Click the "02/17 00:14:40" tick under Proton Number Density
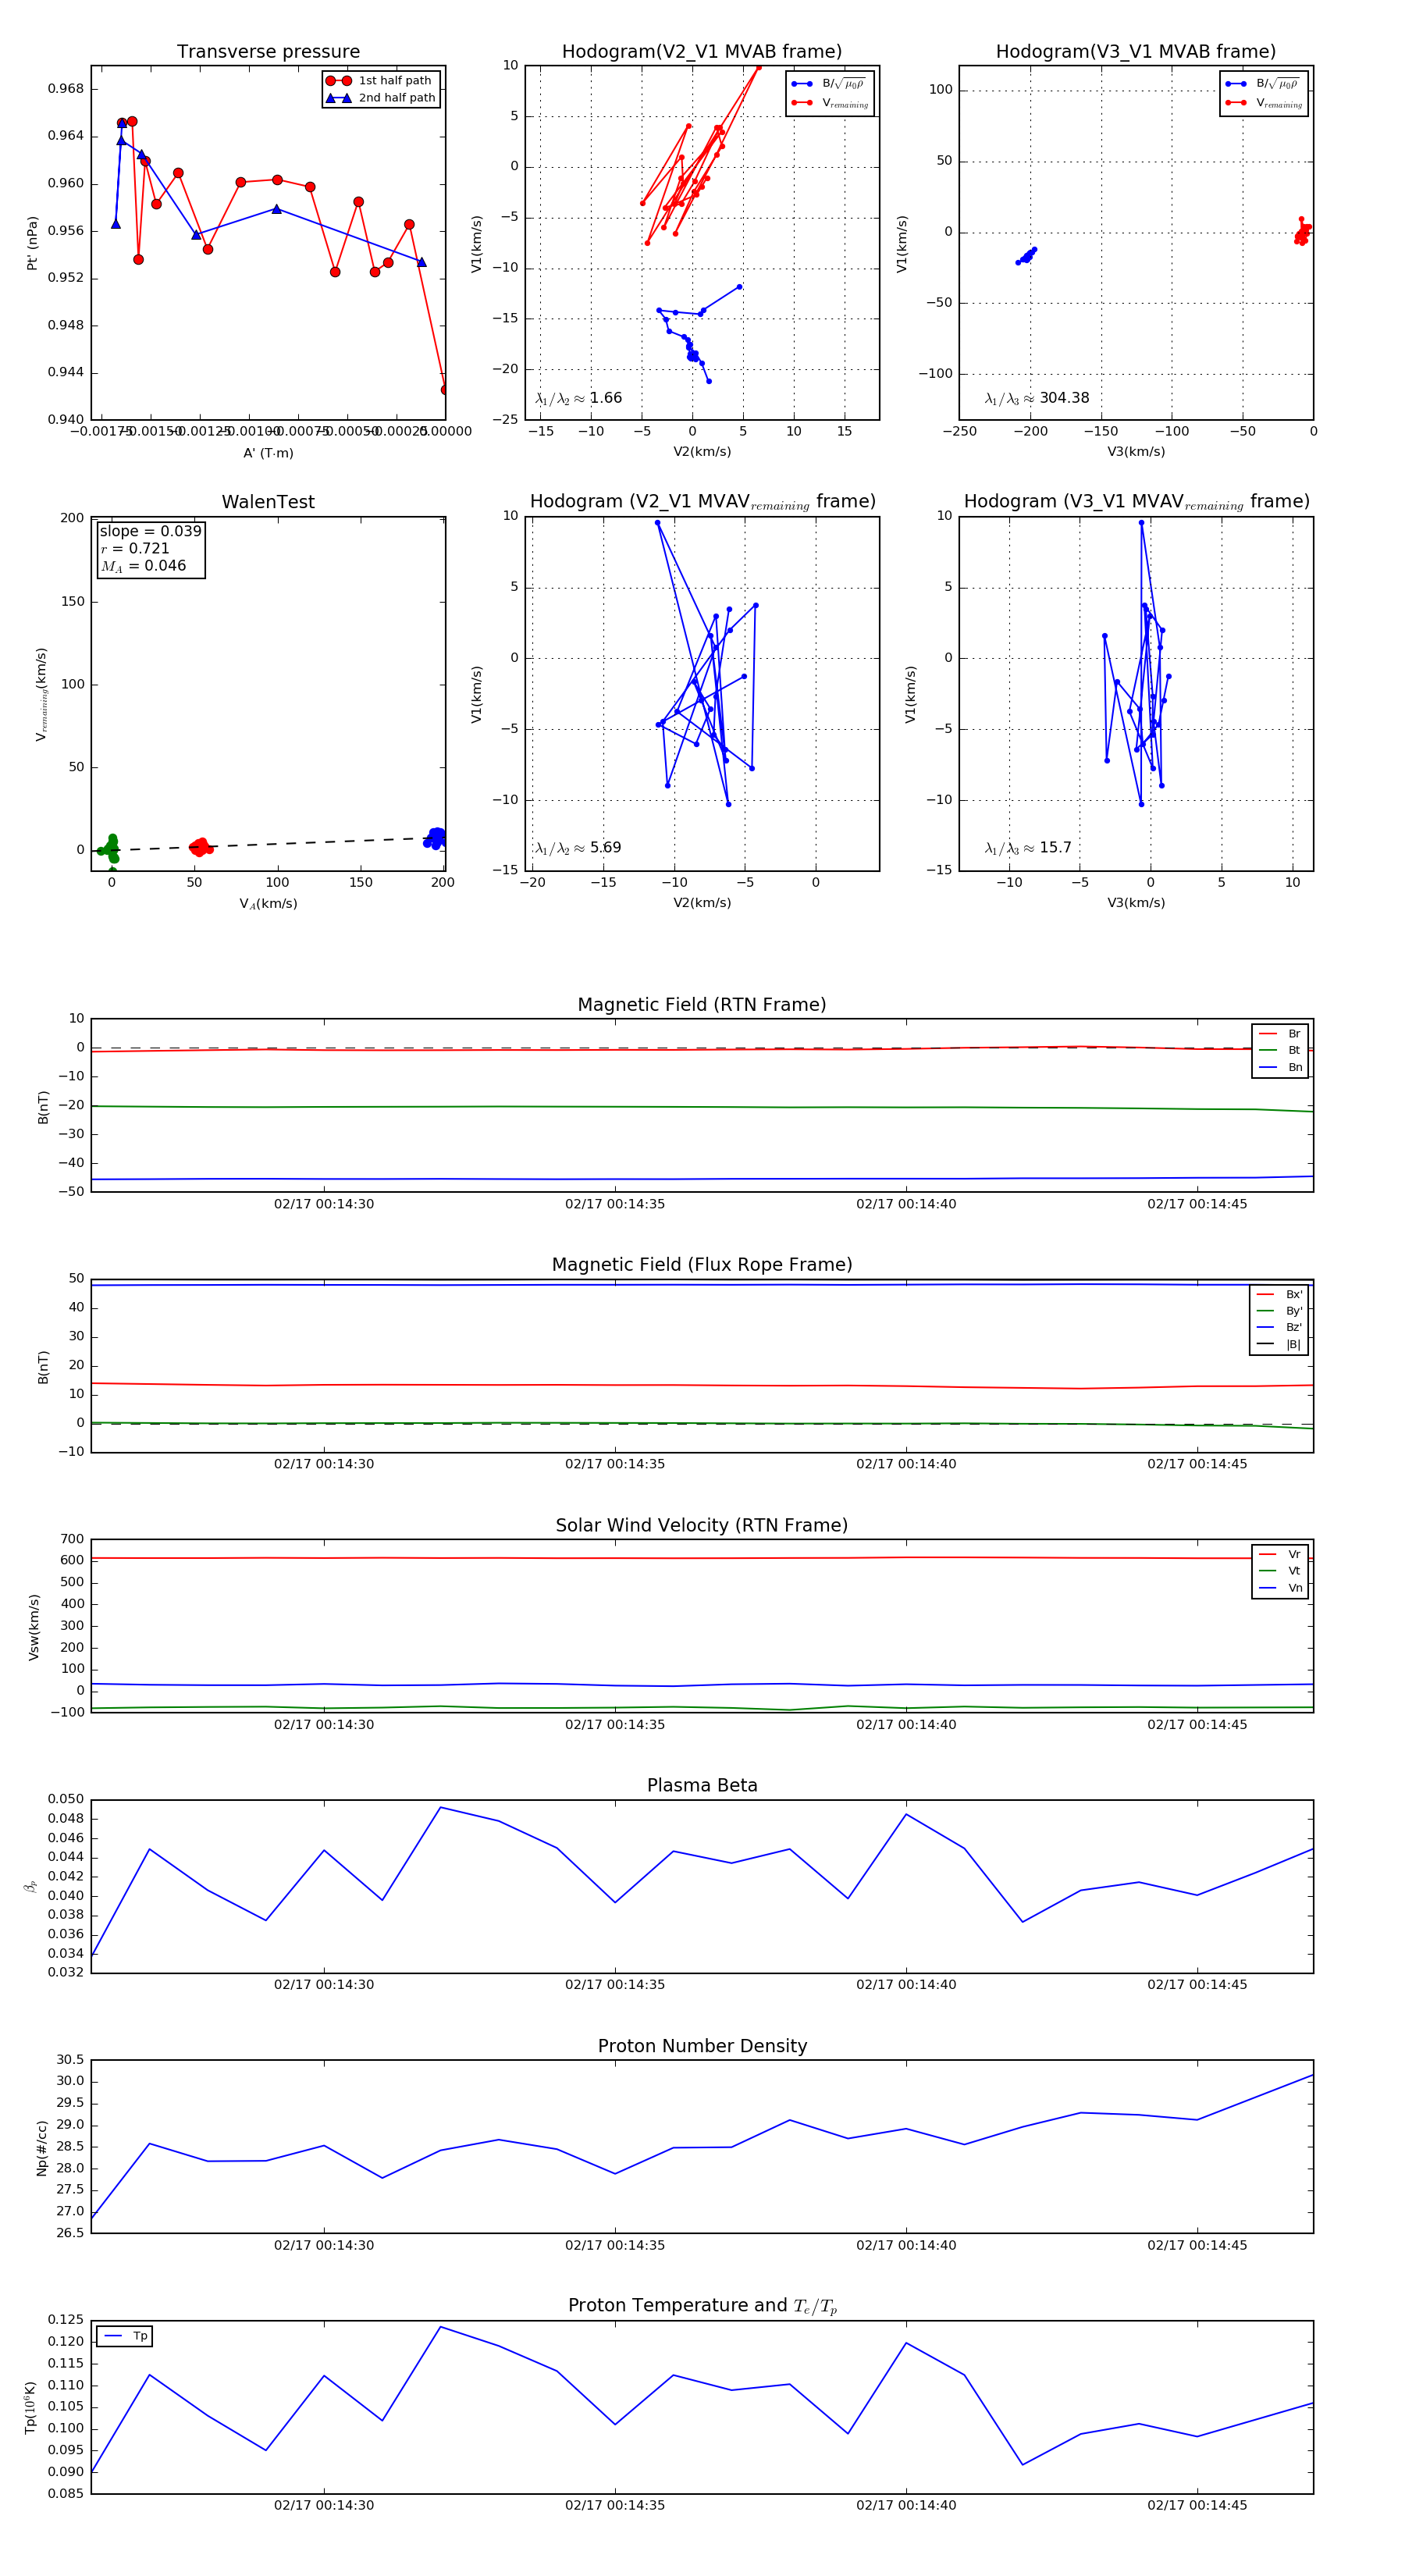The image size is (1405, 2576). click(x=906, y=2245)
